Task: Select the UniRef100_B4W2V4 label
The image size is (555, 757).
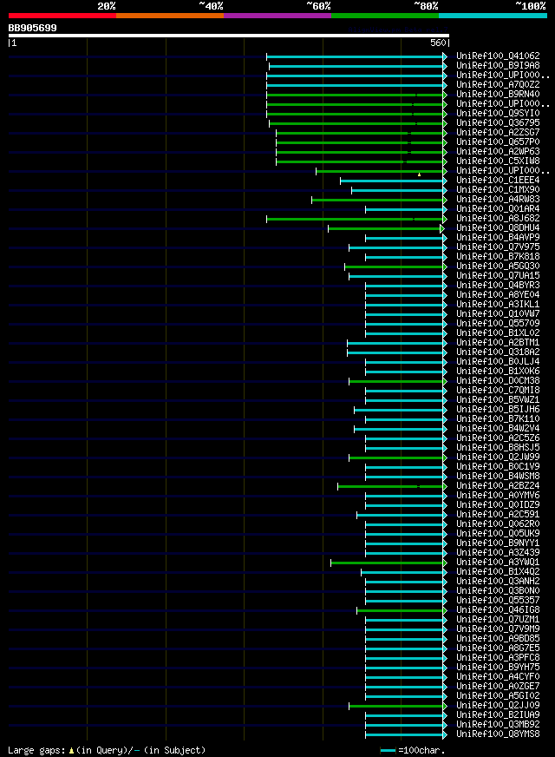Action: click(498, 429)
